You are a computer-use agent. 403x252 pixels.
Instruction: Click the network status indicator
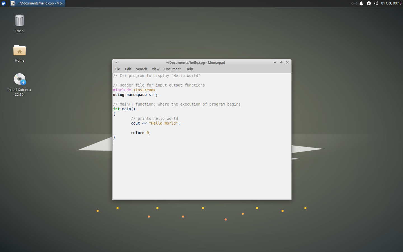click(354, 3)
